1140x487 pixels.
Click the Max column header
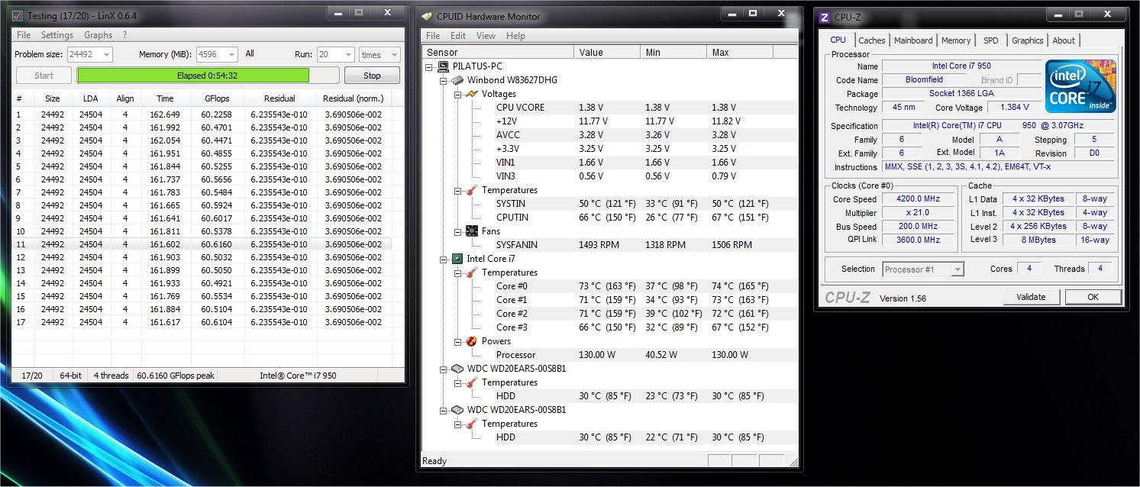point(739,53)
